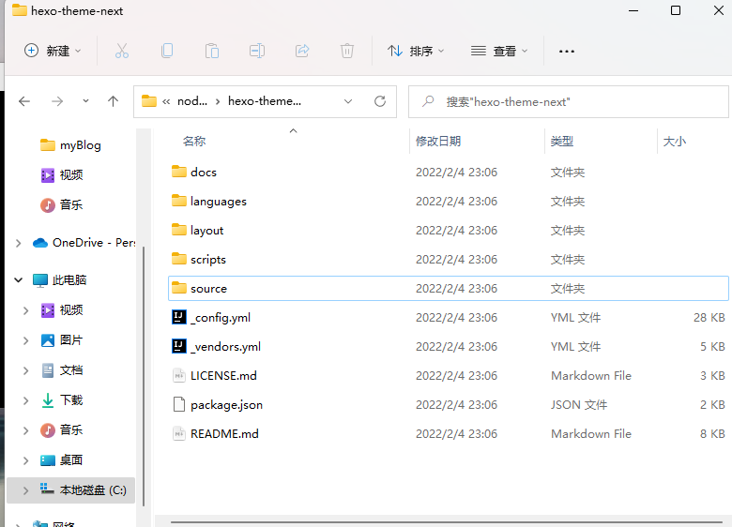The image size is (732, 527).
Task: Open address bar history dropdown
Action: coord(348,101)
